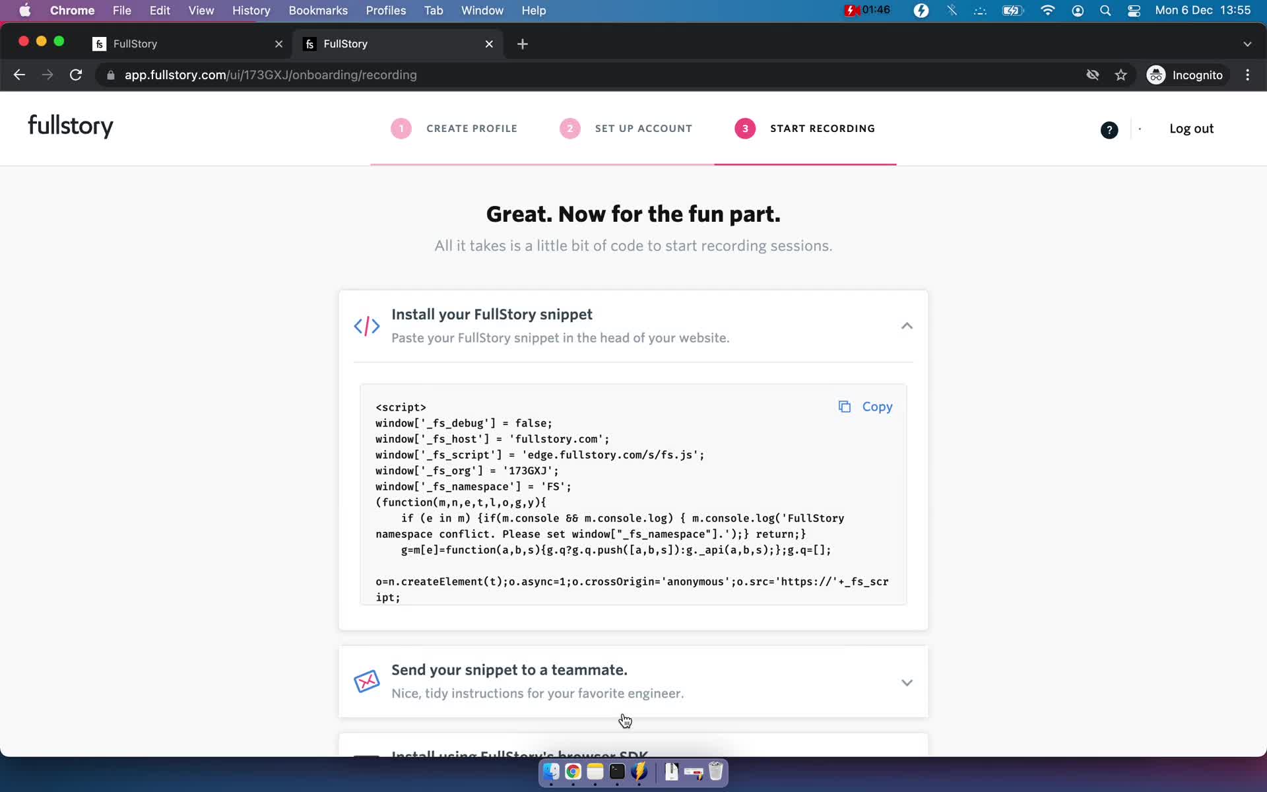Screen dimensions: 1267x792
Task: Select the Bookmarks menu item
Action: 317,10
